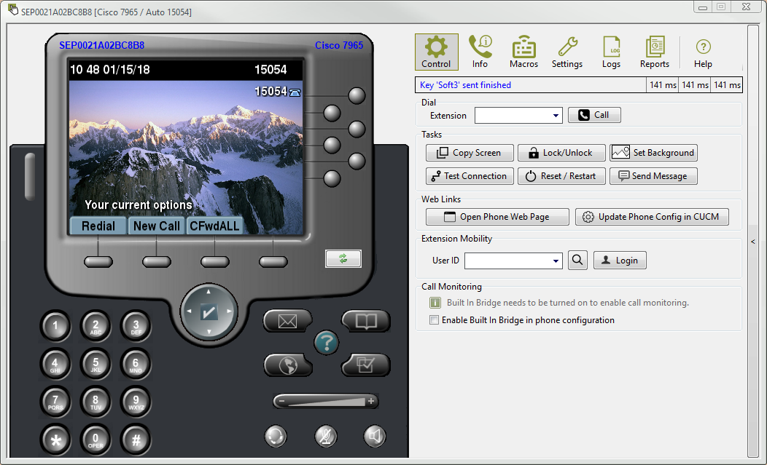
Task: Click the navigation pad center select
Action: pyautogui.click(x=209, y=311)
